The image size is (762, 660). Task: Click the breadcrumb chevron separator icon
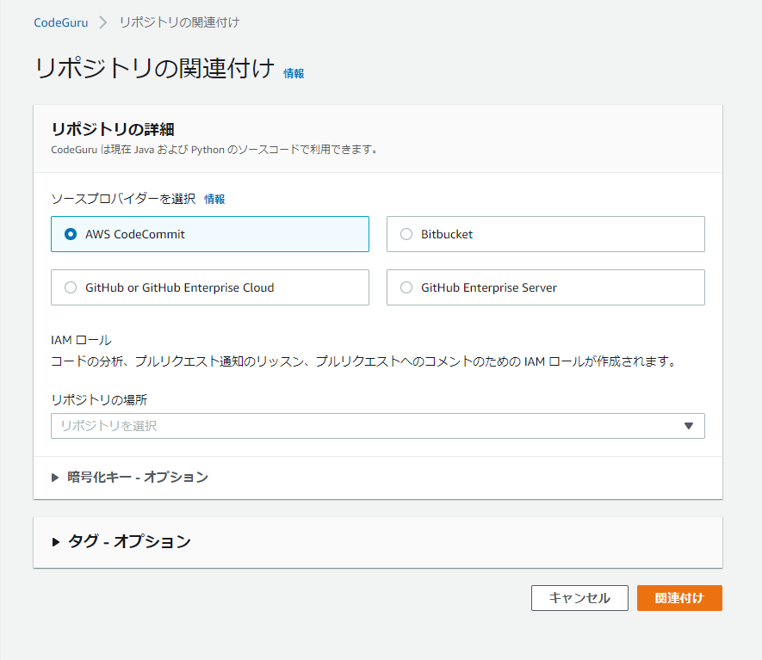point(103,22)
